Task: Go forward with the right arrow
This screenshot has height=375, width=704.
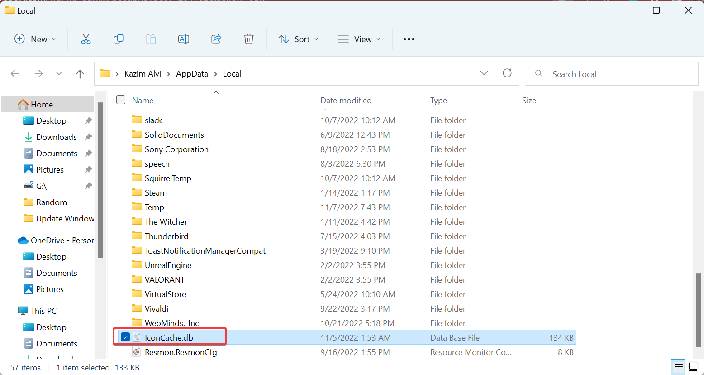Action: 39,74
